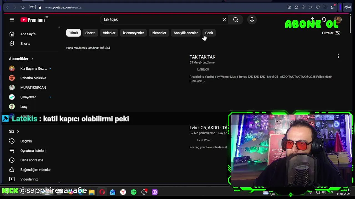
Task: Go to YouTube Premium home logo
Action: tap(32, 20)
